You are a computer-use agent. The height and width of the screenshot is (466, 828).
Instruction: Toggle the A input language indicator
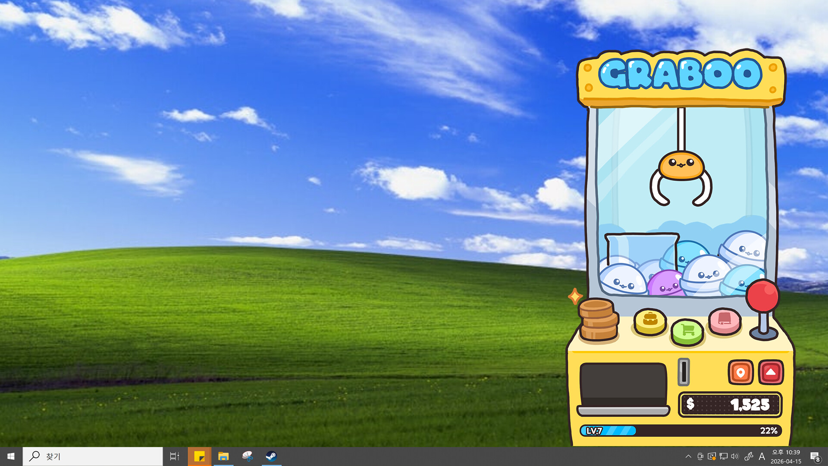(762, 456)
